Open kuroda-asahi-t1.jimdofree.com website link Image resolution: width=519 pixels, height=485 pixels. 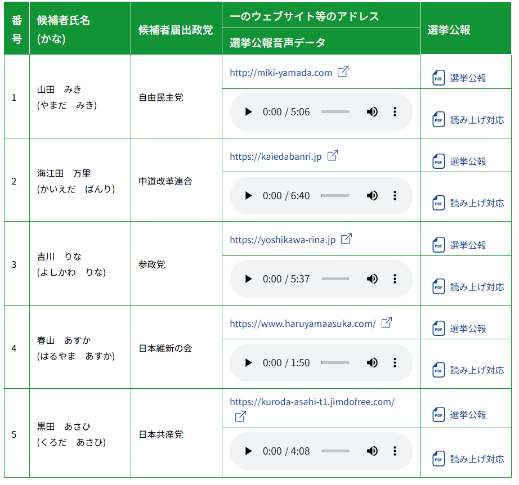[x=312, y=402]
